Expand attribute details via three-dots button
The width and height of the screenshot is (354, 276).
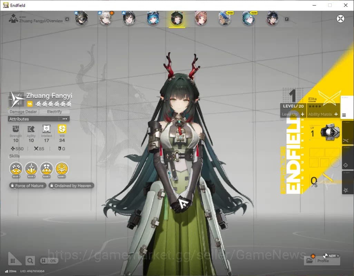pos(65,119)
